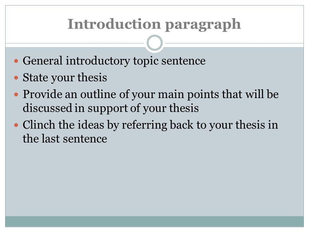
Task: Click the word 'Clinch' in the last bullet
Action: point(39,125)
